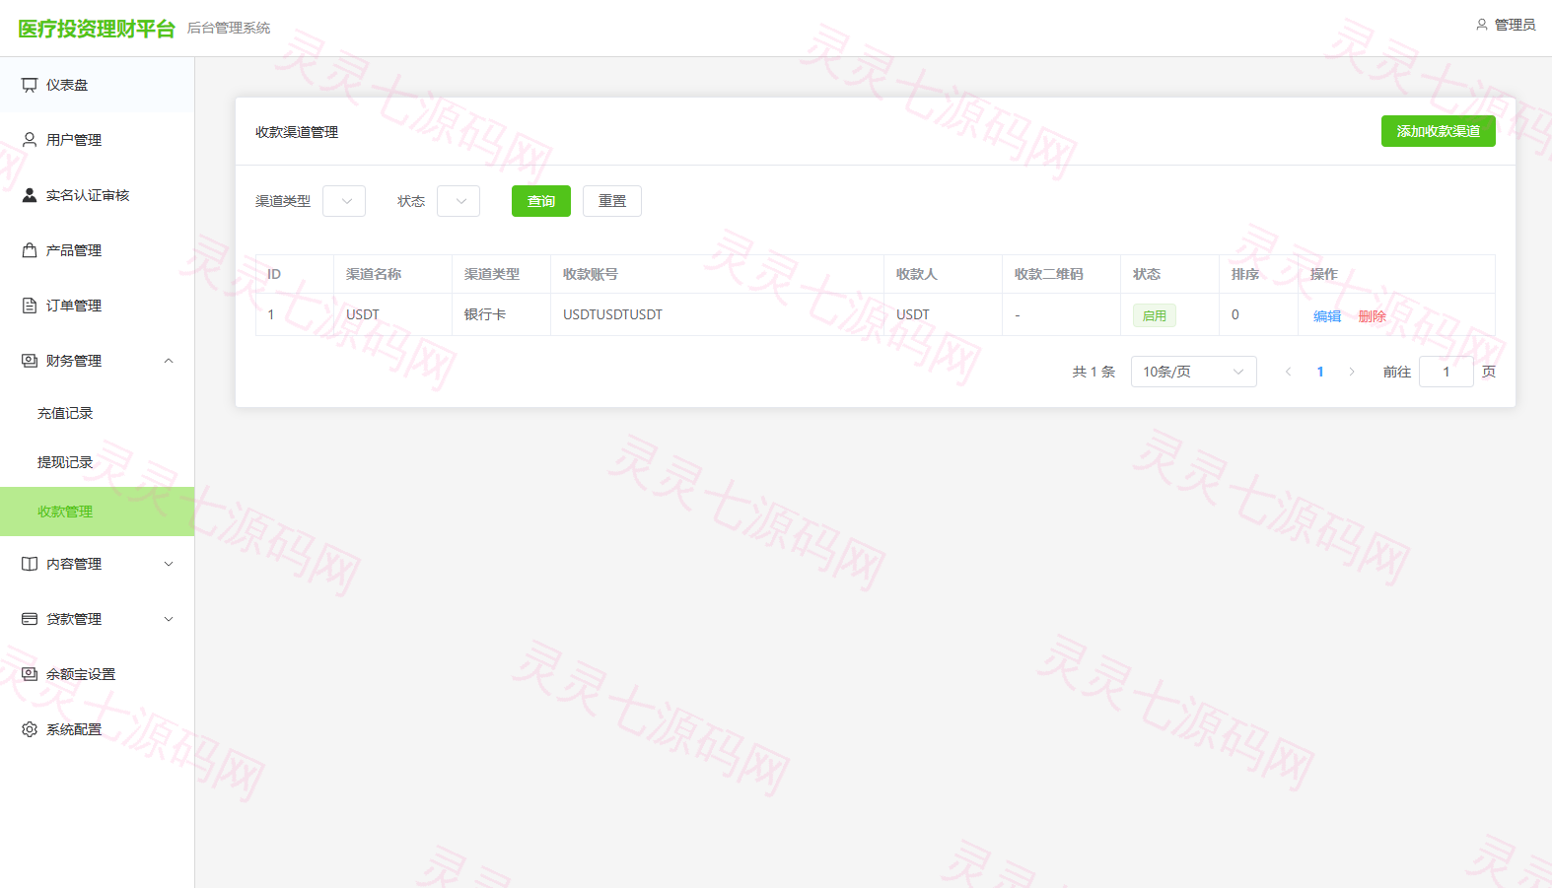The width and height of the screenshot is (1552, 888).
Task: Open the 渠道类型 filter dropdown
Action: tap(344, 201)
